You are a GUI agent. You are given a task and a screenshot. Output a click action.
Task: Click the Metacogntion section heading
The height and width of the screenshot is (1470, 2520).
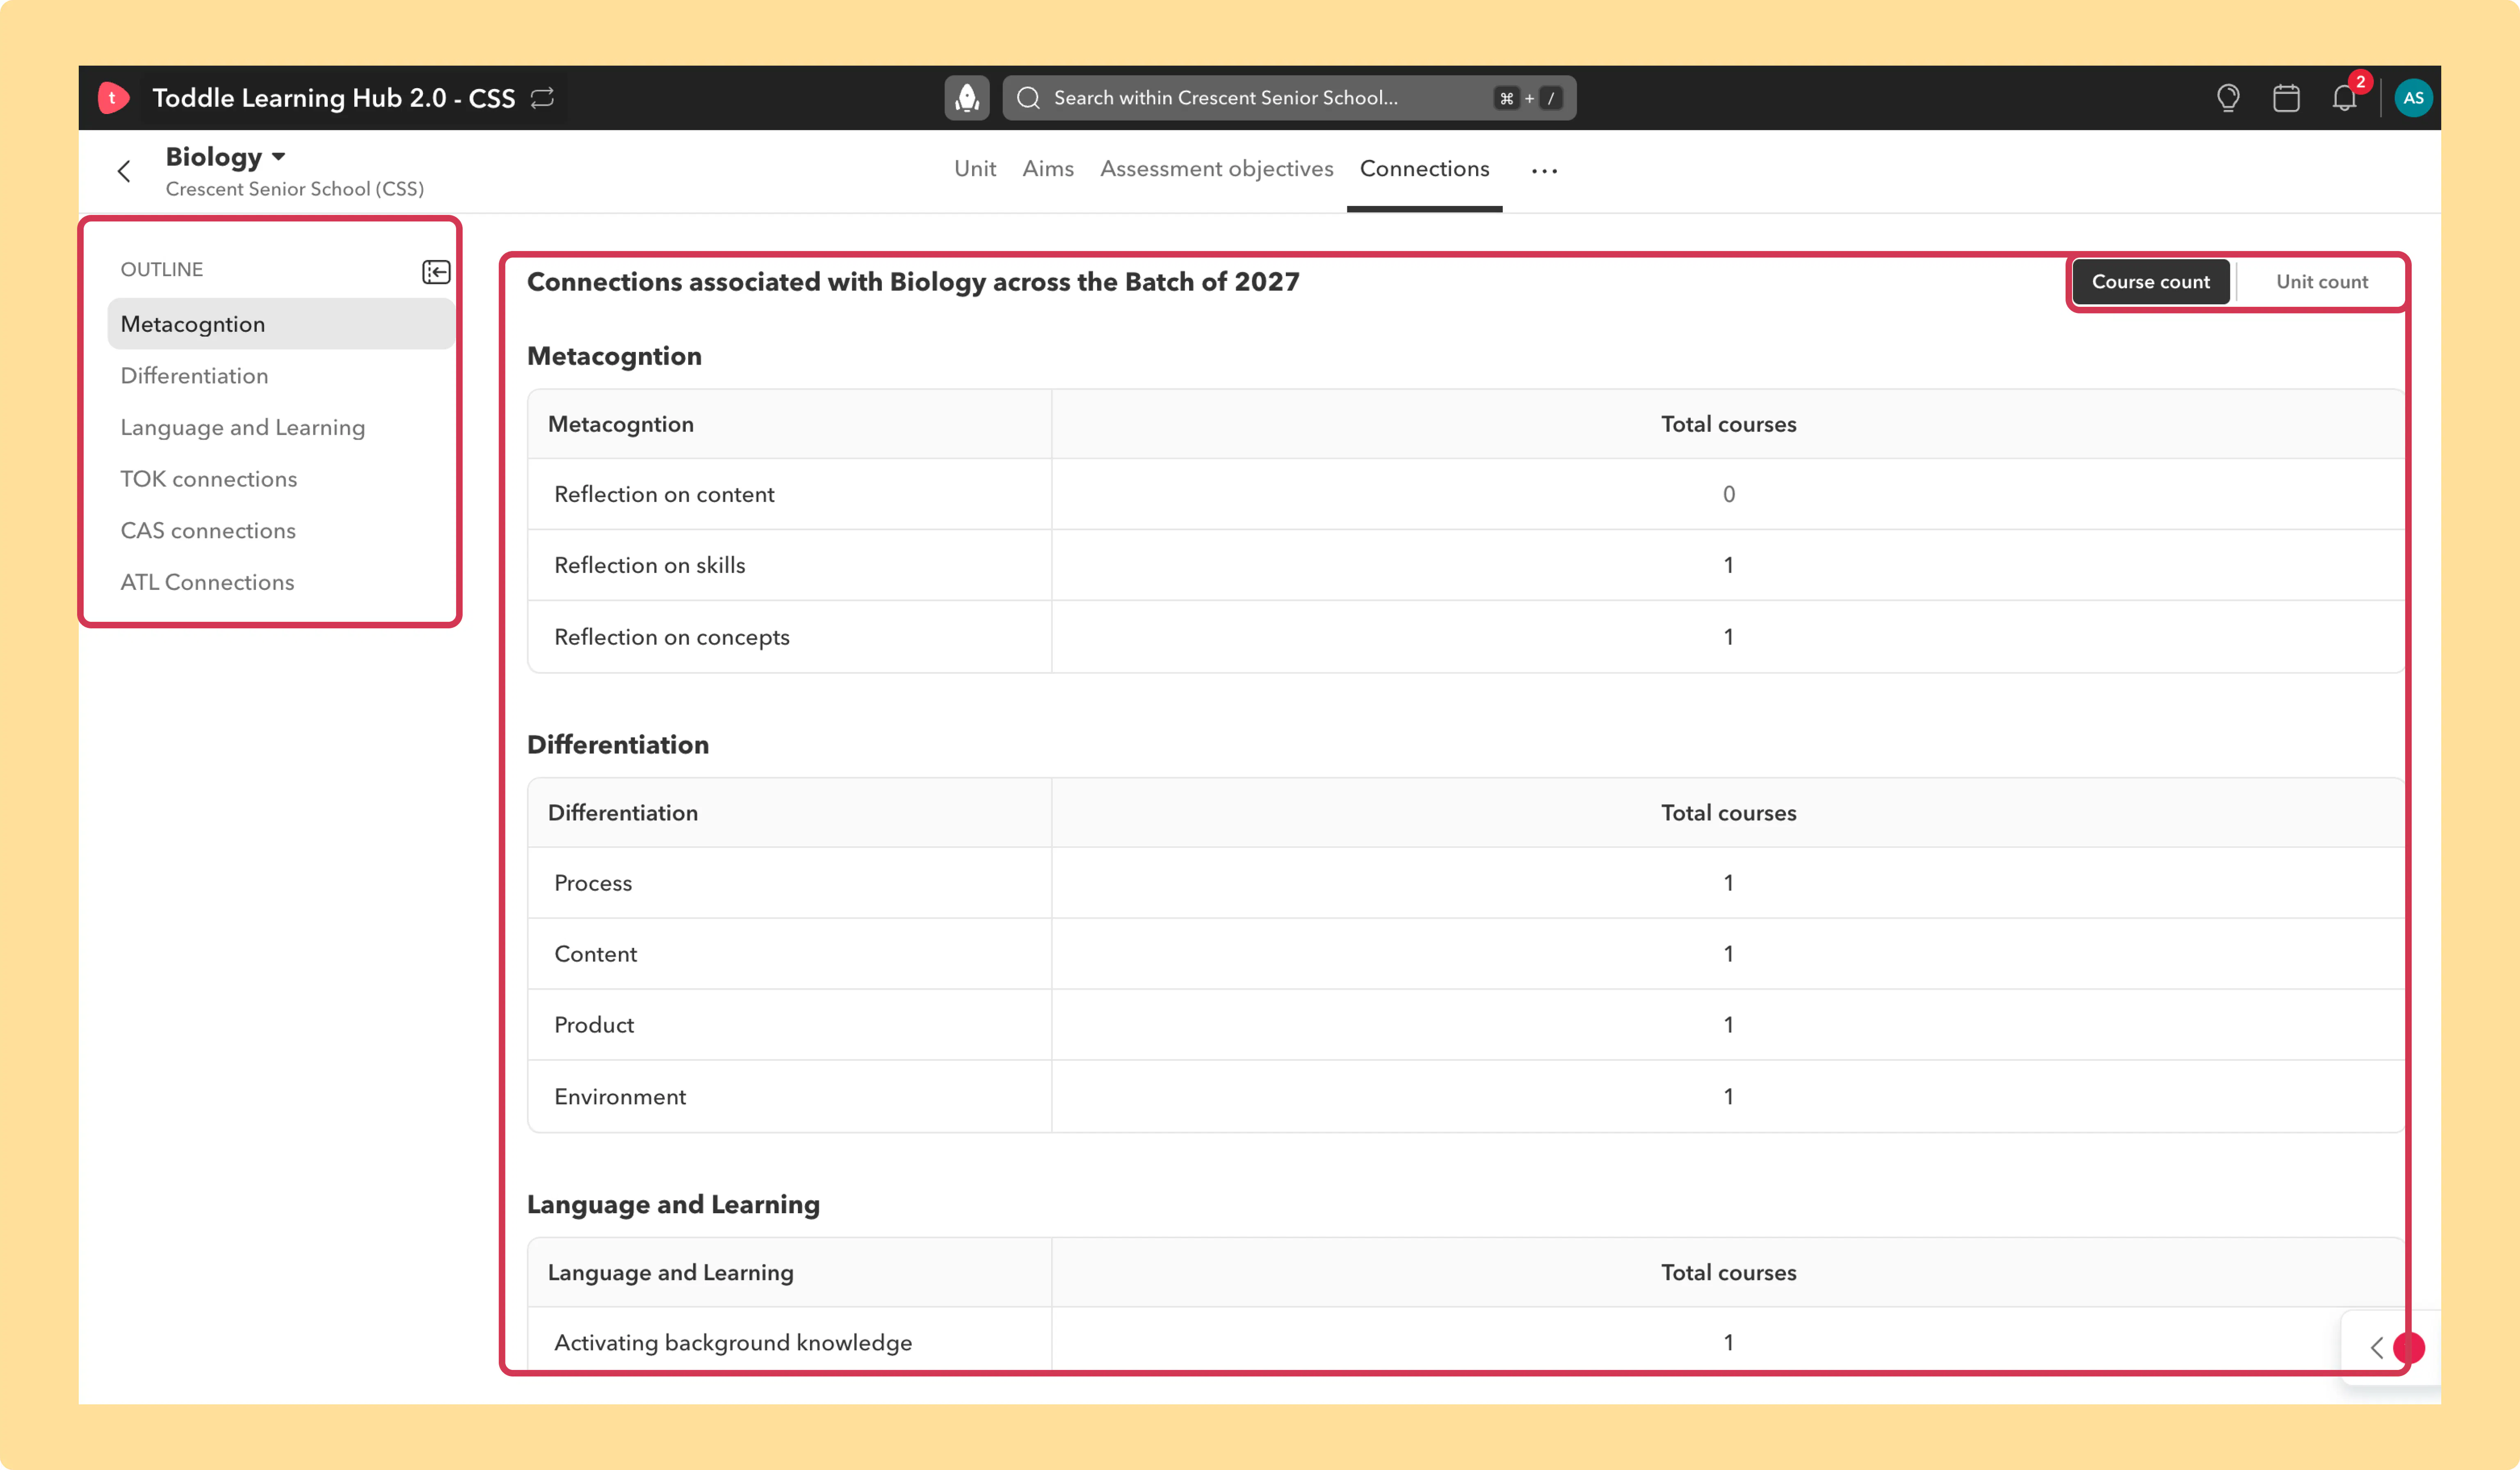coord(614,356)
